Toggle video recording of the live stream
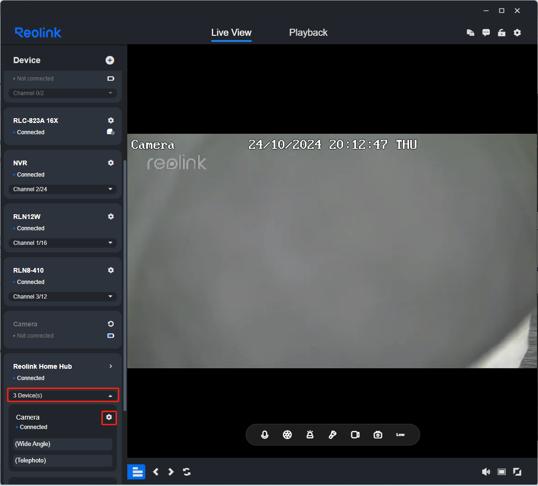538x486 pixels. [355, 435]
